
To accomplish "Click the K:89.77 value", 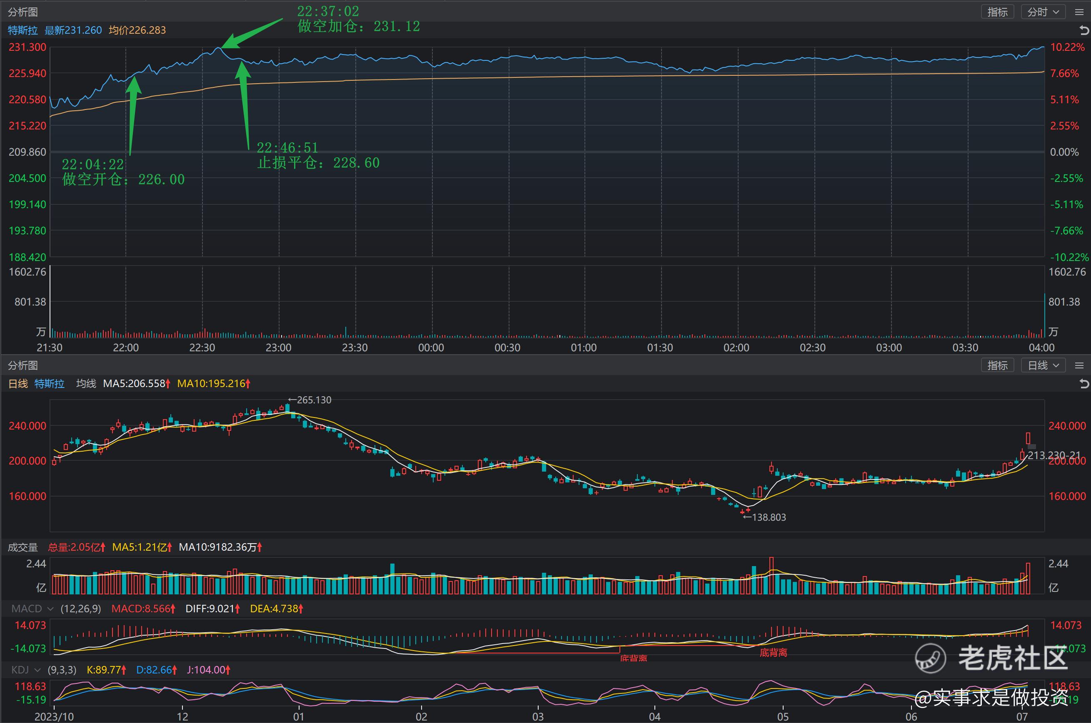I will click(107, 669).
